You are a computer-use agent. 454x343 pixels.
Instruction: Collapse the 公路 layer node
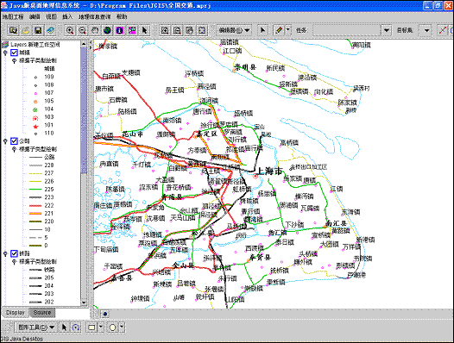point(5,141)
